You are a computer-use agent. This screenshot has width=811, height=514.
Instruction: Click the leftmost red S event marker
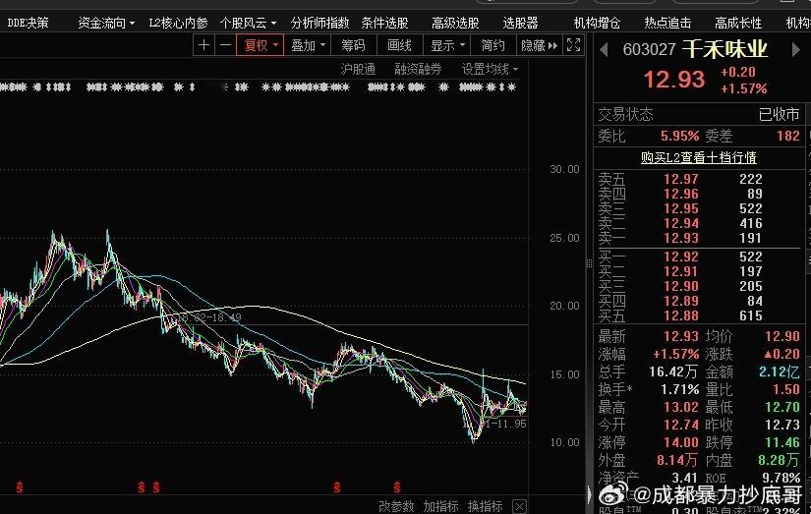20,486
